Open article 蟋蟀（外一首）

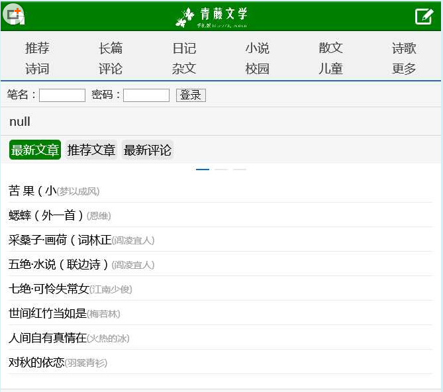pyautogui.click(x=46, y=215)
